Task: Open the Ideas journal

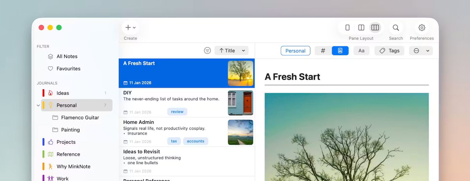Action: point(77,93)
